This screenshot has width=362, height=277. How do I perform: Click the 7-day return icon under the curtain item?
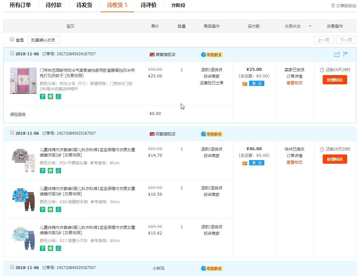(x=43, y=97)
